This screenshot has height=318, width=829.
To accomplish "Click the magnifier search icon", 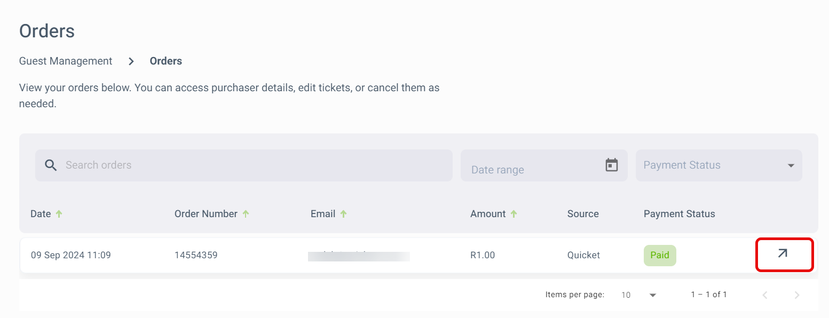I will point(51,165).
